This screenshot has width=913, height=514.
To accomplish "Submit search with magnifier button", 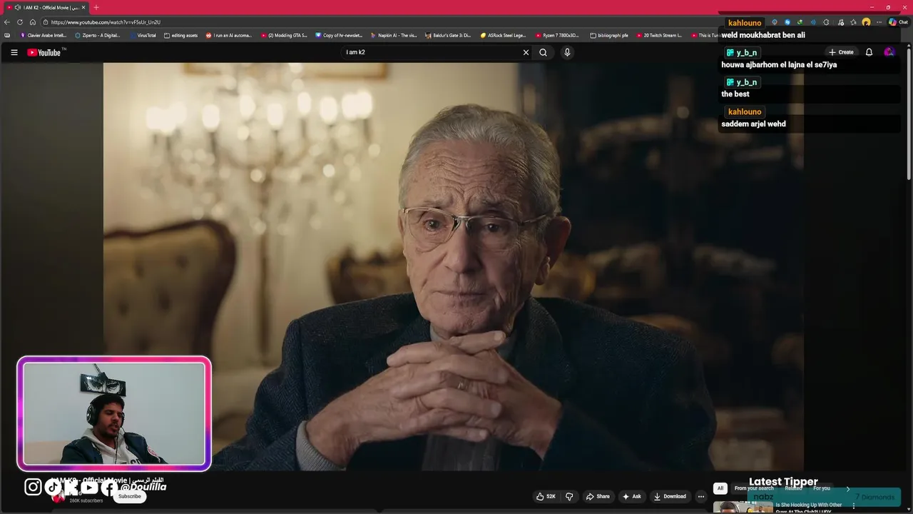I will [543, 52].
